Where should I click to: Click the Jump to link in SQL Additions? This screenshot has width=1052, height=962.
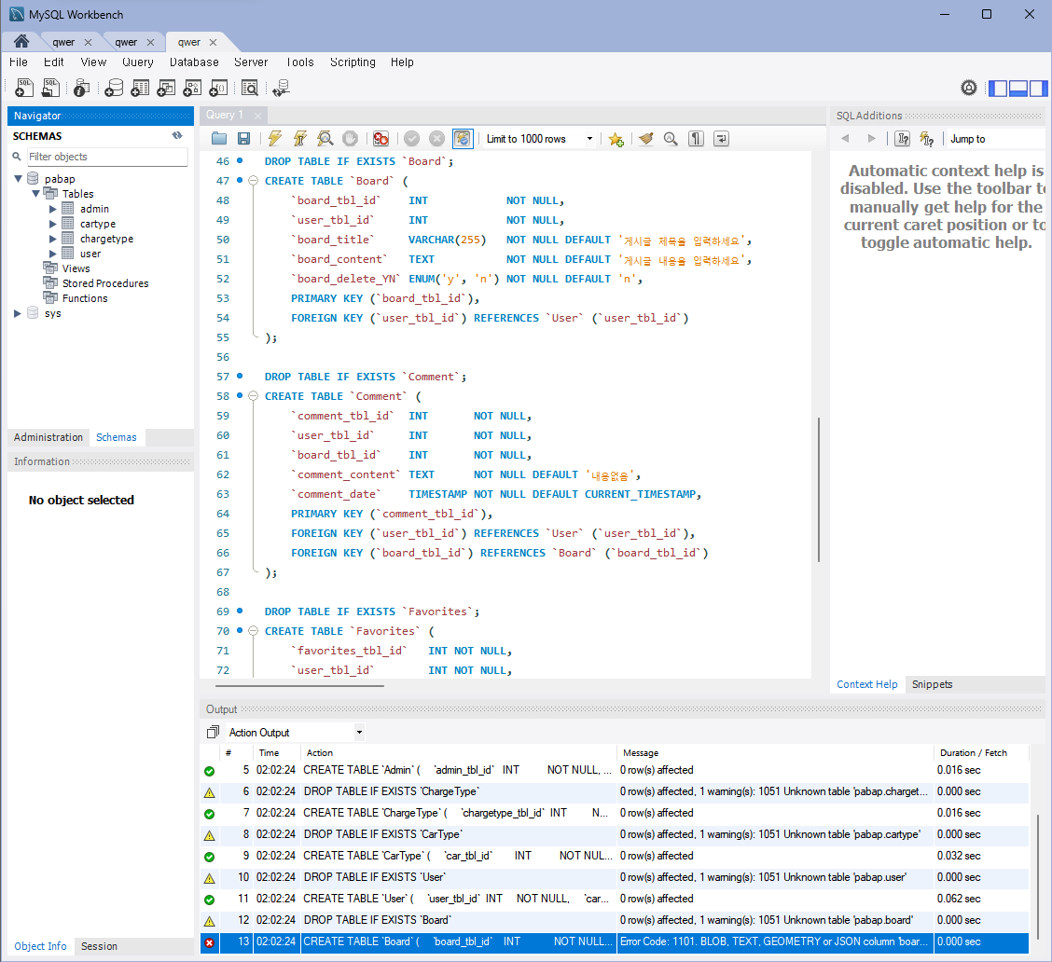coord(967,138)
